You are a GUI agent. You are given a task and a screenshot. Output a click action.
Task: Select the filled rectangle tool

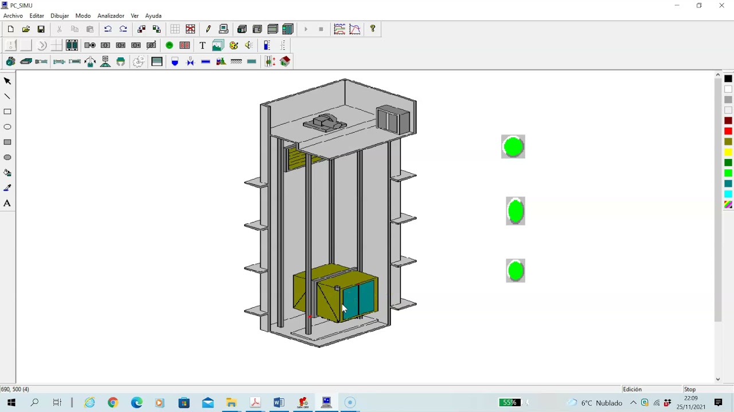[7, 142]
